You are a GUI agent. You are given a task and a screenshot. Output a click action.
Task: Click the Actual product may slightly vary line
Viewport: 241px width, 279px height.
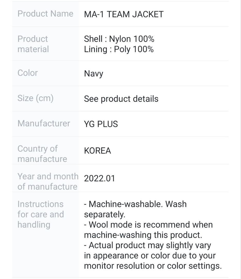coord(147,245)
